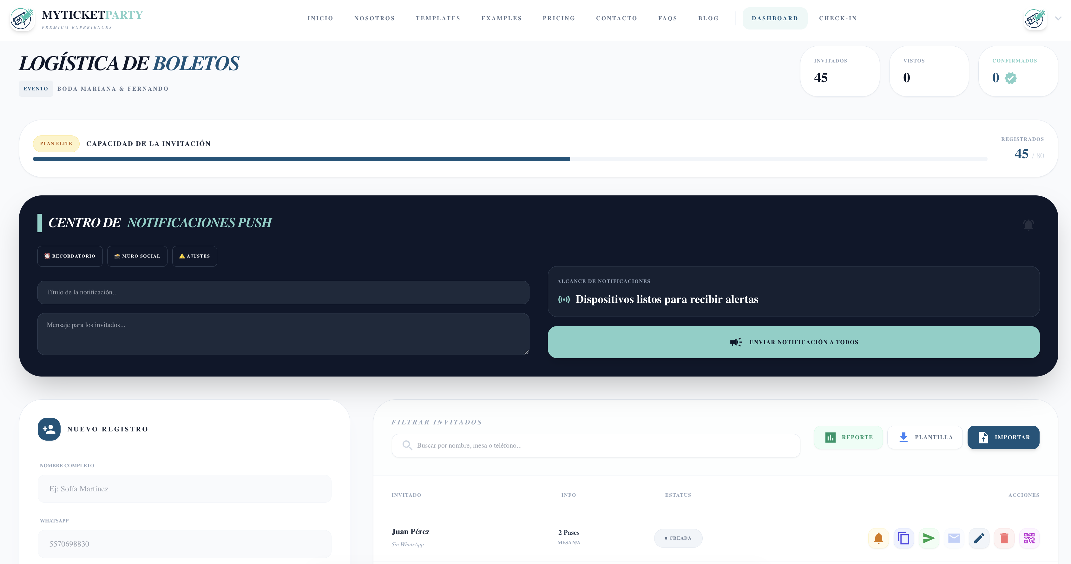Image resolution: width=1071 pixels, height=564 pixels.
Task: Focus the Buscar por nombre search field
Action: click(595, 446)
